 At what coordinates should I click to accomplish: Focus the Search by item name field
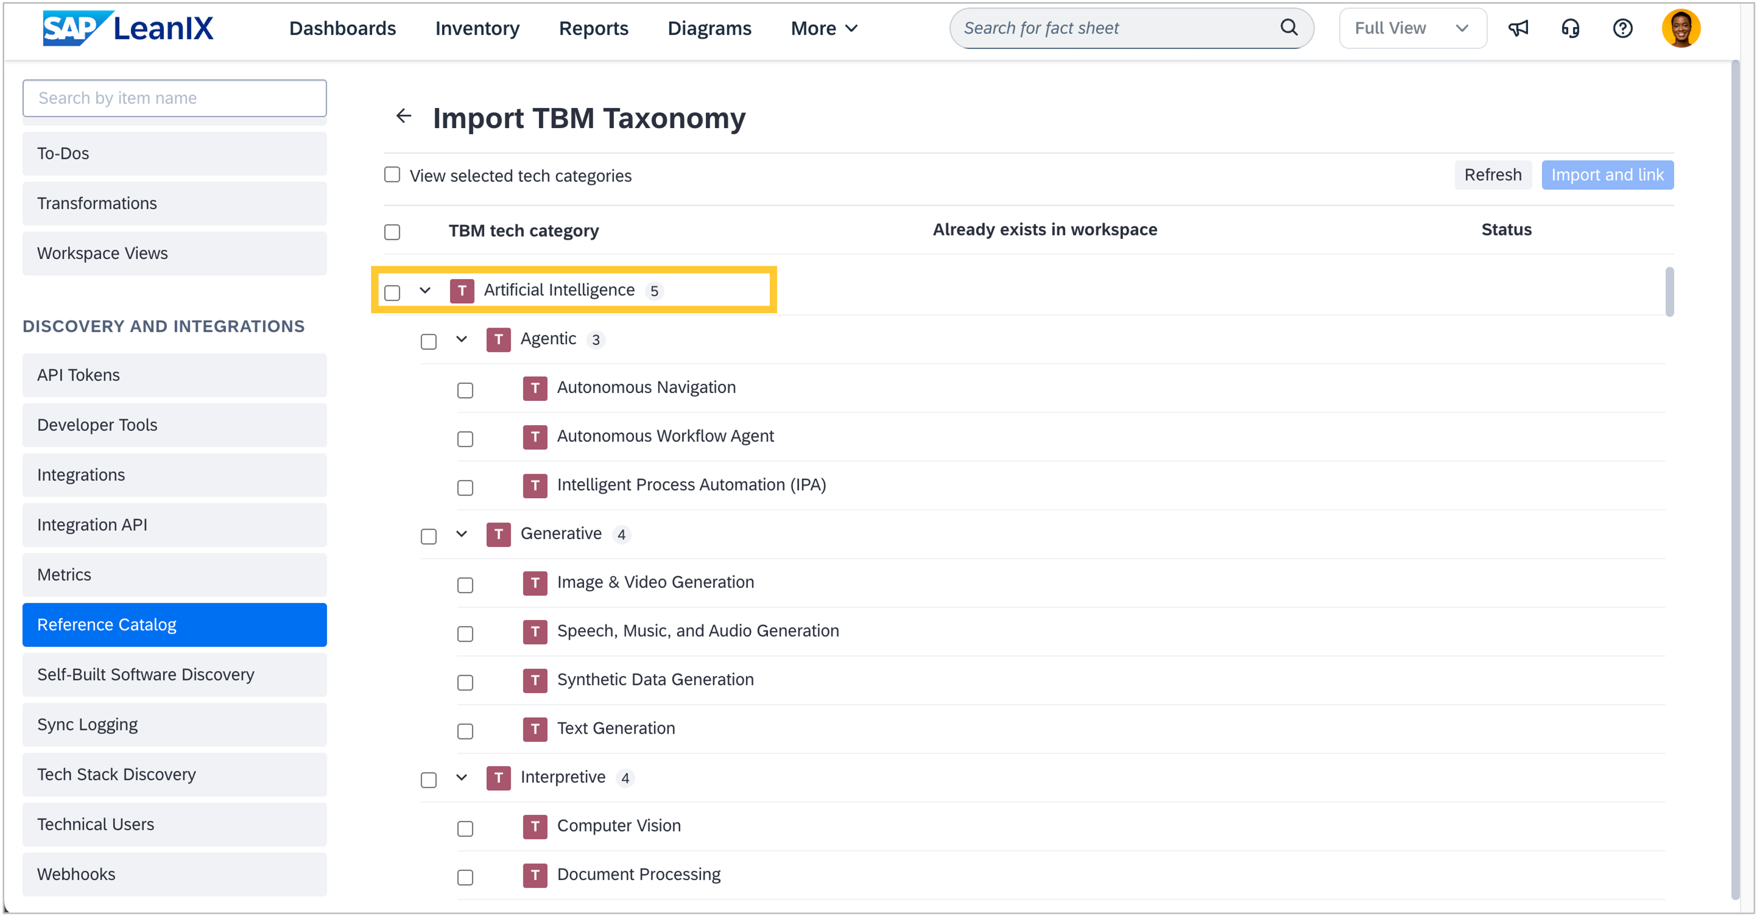(x=174, y=98)
